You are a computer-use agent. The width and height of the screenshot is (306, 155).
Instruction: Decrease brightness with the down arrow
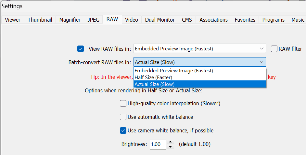coord(171,147)
